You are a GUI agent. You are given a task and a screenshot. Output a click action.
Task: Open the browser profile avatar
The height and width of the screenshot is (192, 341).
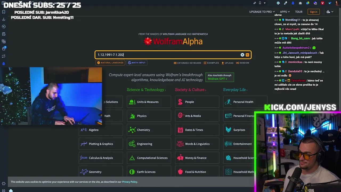click(338, 3)
